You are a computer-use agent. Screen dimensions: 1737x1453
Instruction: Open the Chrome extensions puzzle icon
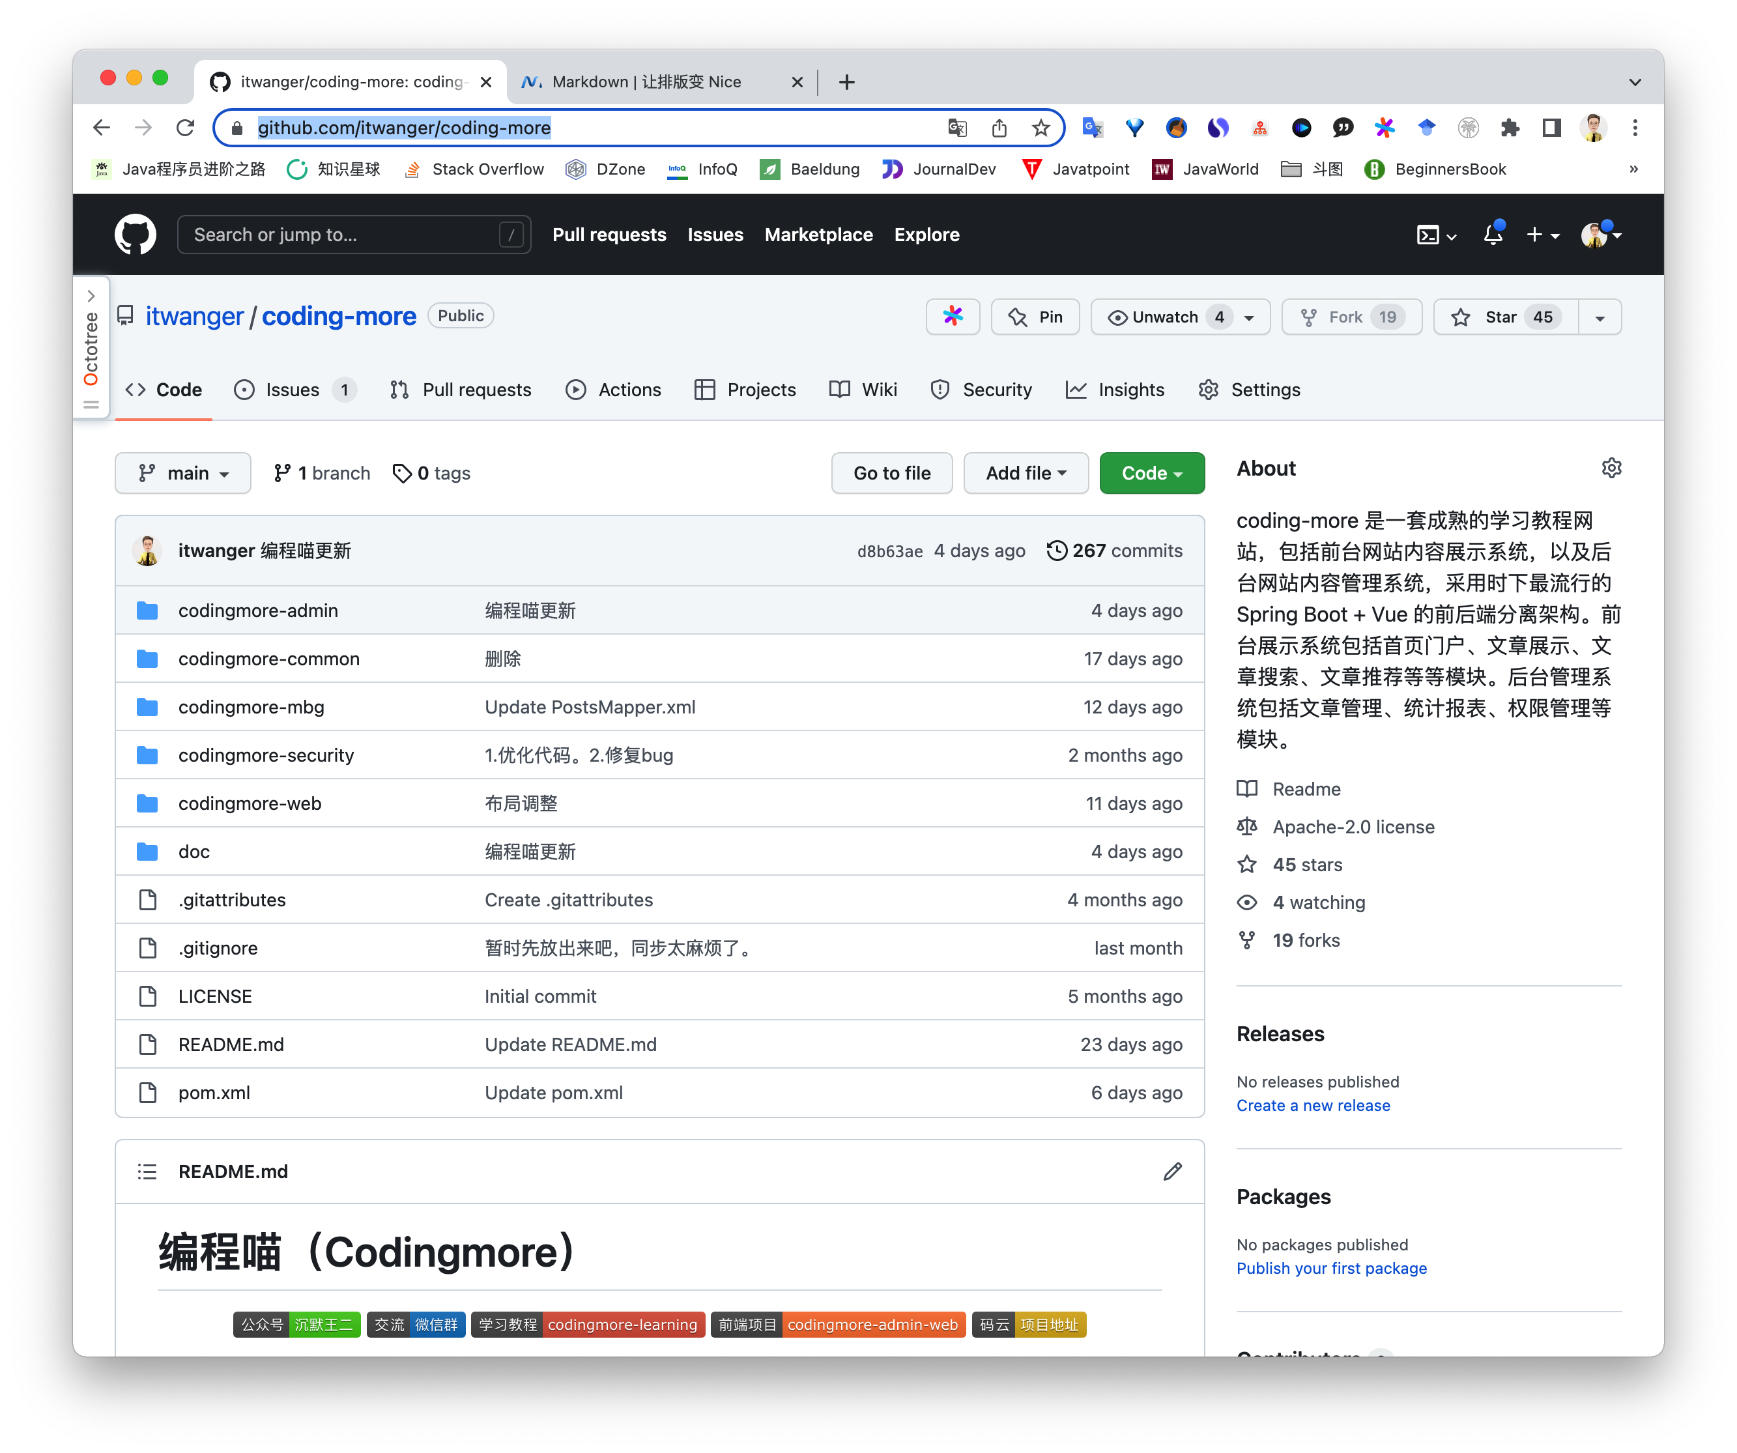tap(1510, 128)
